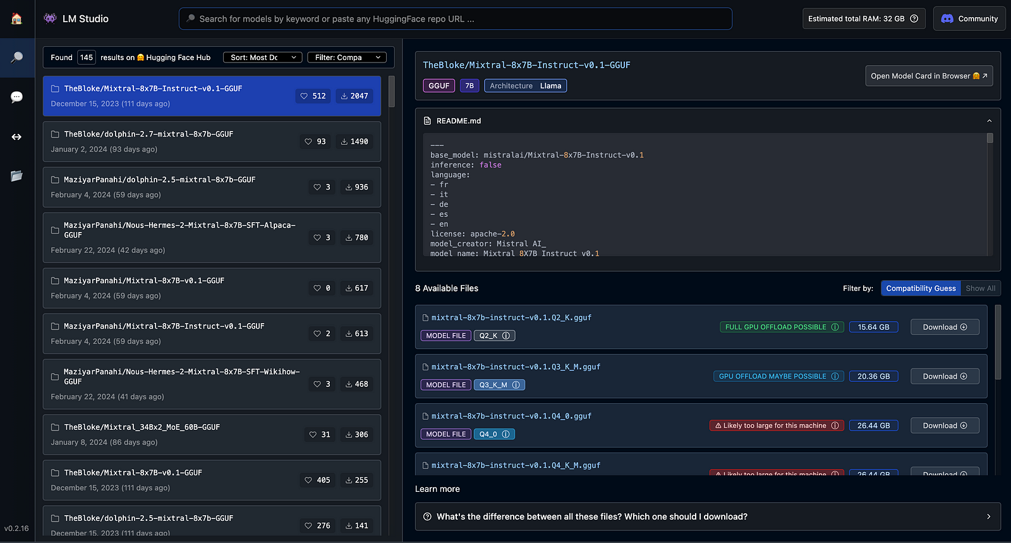Image resolution: width=1011 pixels, height=543 pixels.
Task: Select MaziyarPanahi/Mixtral-8x7B-Instruct-v0.1-GGUF result
Action: point(212,334)
